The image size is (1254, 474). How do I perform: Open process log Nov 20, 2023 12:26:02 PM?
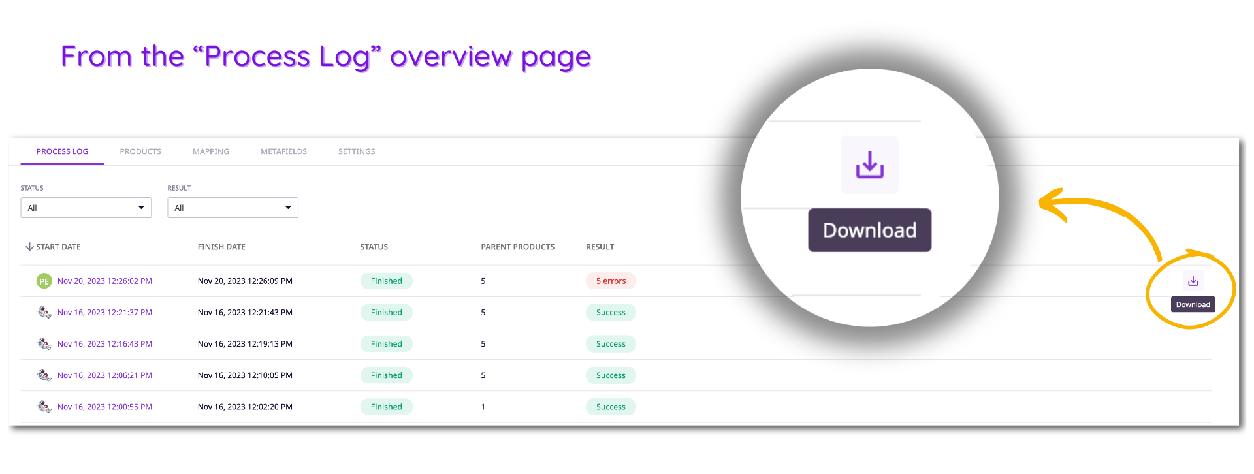104,281
